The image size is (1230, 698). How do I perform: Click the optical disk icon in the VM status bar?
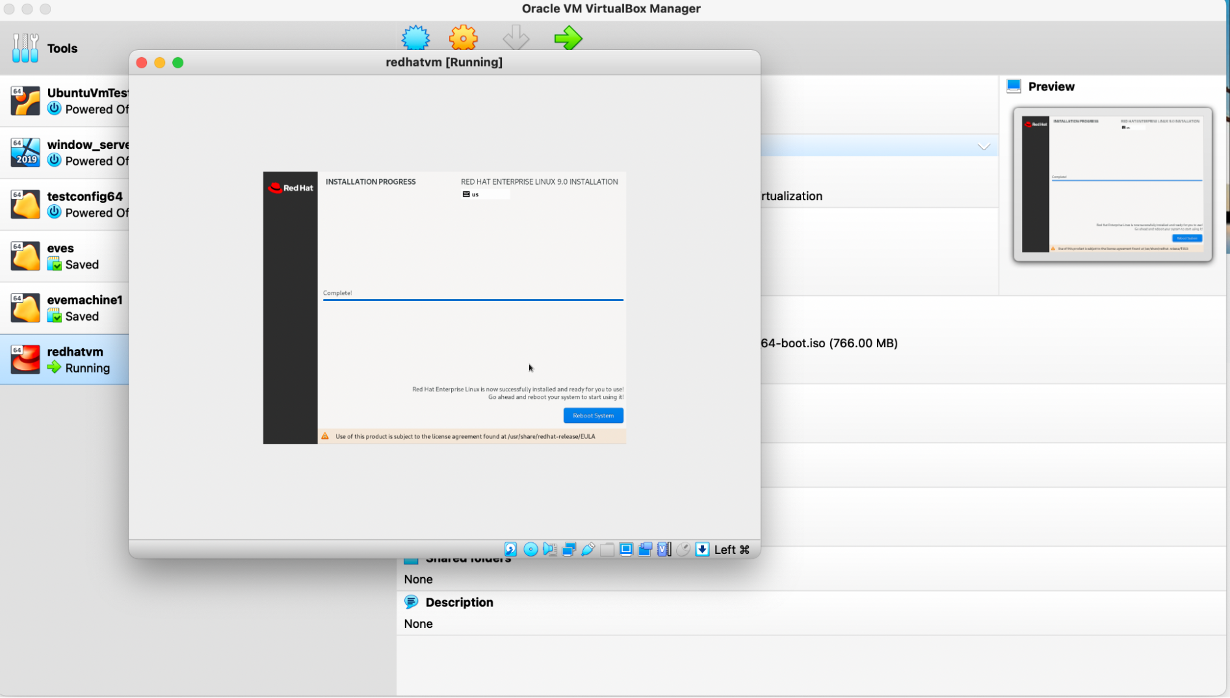click(530, 549)
